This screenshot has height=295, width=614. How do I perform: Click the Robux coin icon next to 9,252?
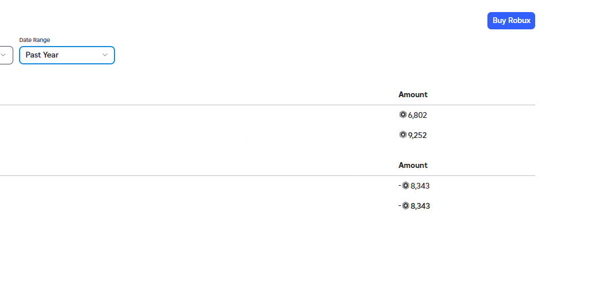point(403,135)
